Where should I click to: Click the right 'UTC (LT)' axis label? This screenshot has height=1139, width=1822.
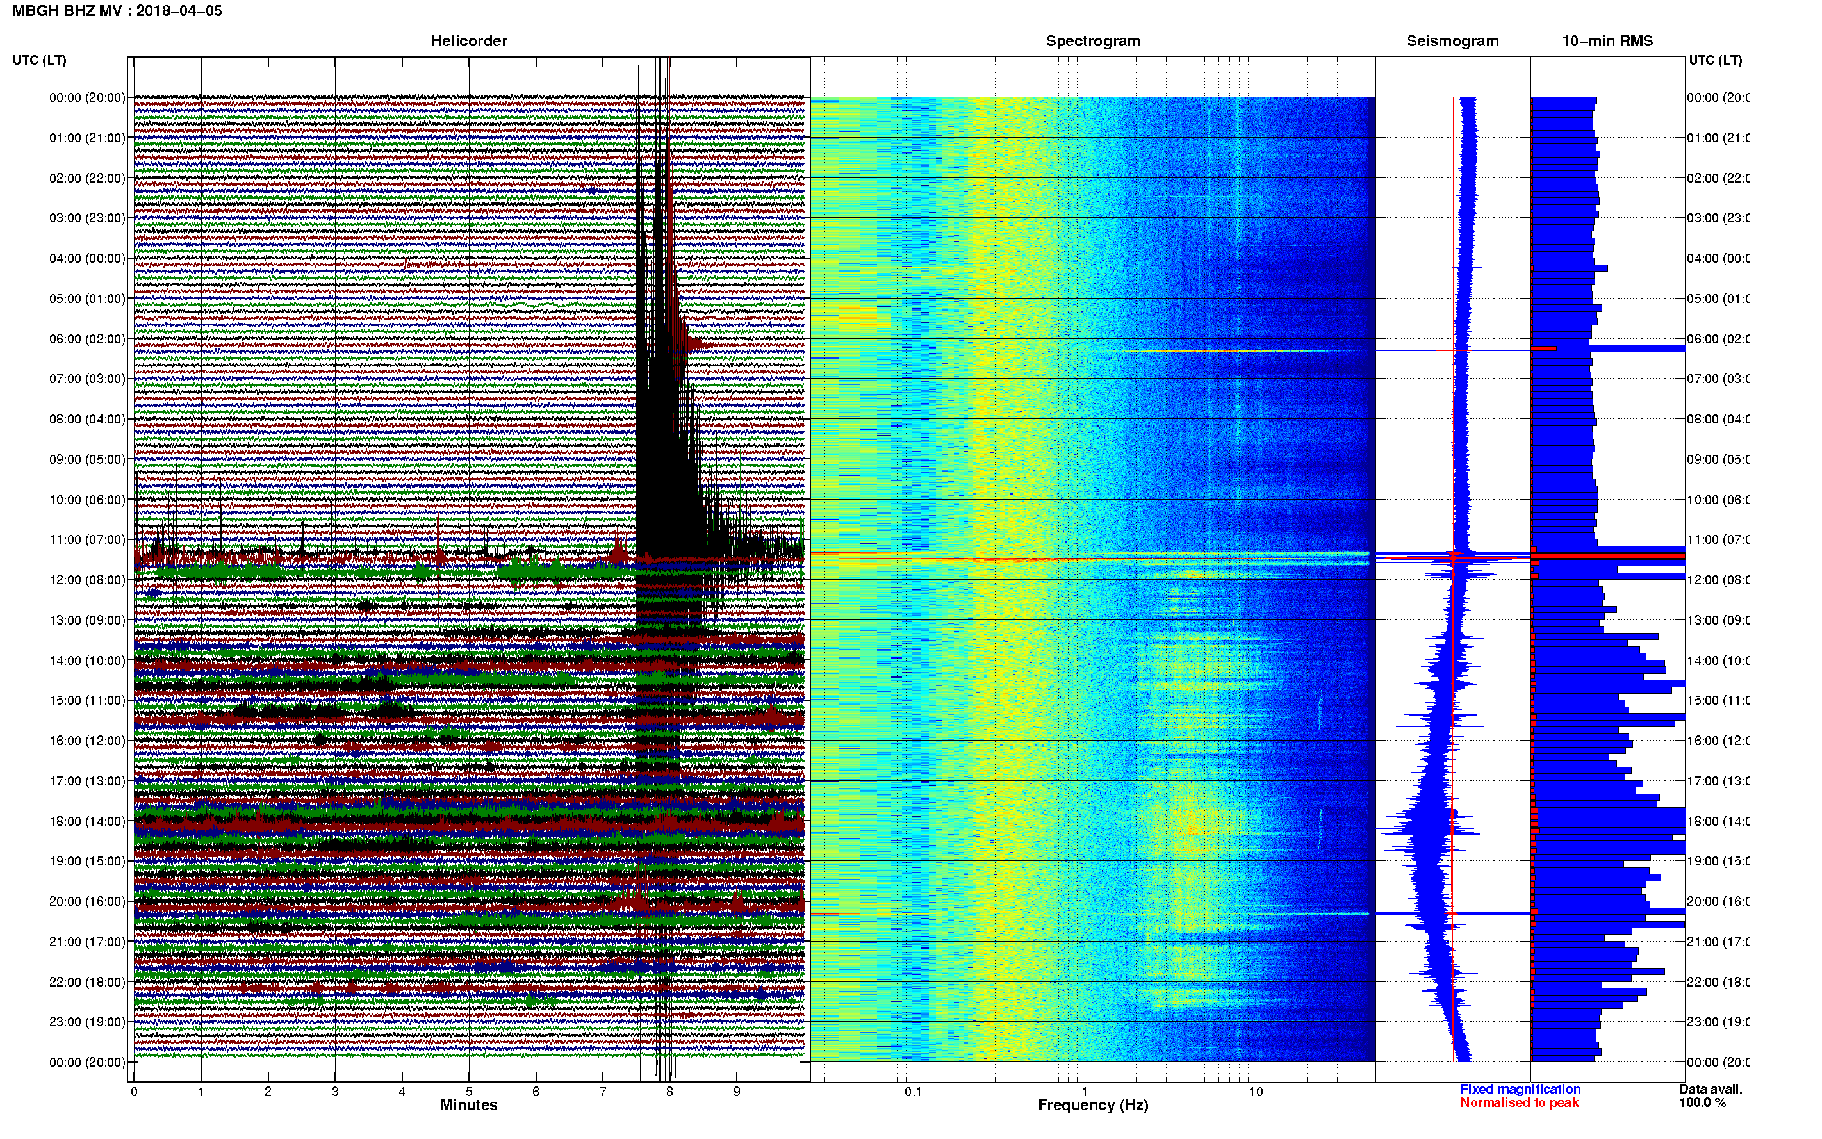click(x=1715, y=60)
